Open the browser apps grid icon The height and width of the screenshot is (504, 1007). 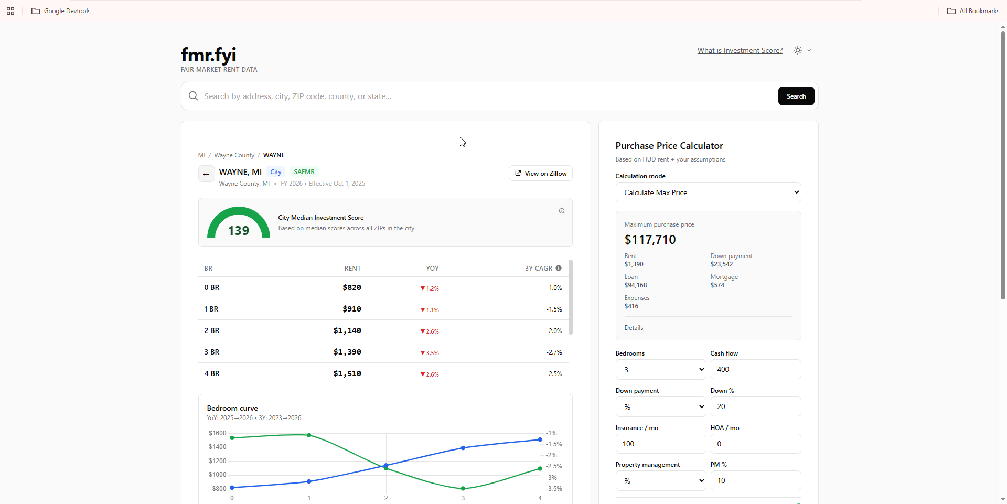pos(10,11)
